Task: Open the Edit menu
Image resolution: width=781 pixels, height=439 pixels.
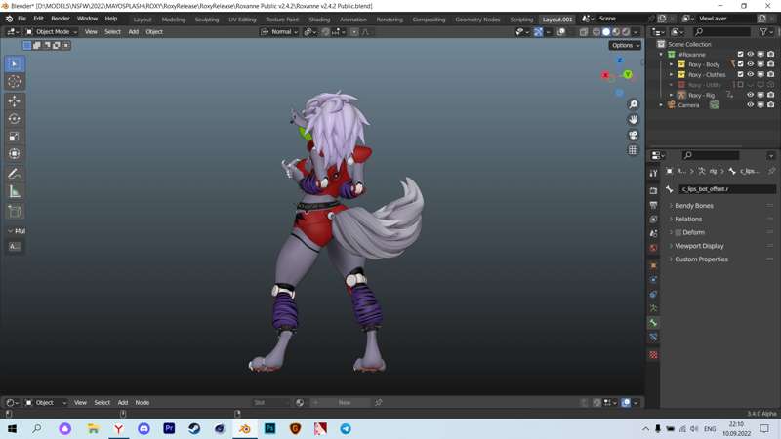Action: pos(38,19)
